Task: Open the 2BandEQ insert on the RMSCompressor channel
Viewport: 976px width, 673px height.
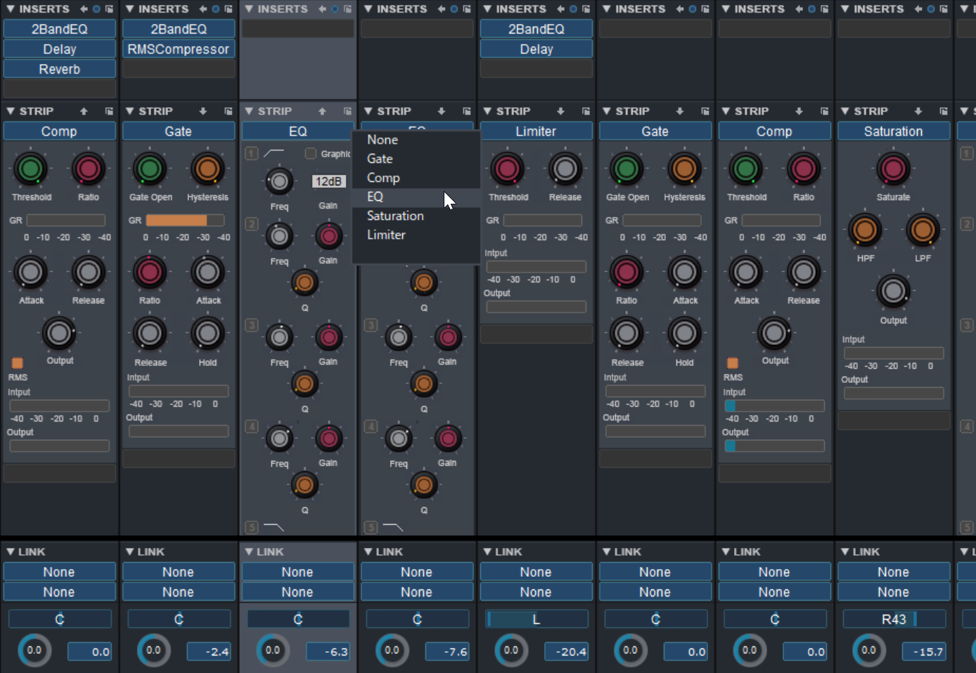Action: [179, 29]
